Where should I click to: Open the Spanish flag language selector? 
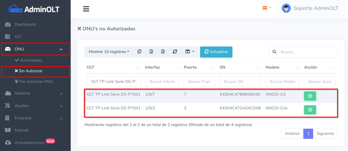coord(267,8)
